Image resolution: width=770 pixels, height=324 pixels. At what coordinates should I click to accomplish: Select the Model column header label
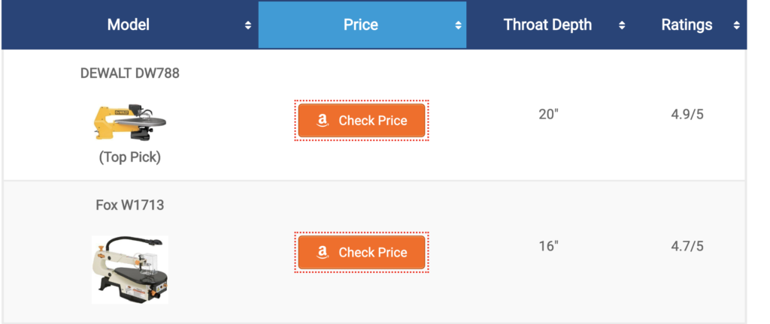tap(129, 25)
